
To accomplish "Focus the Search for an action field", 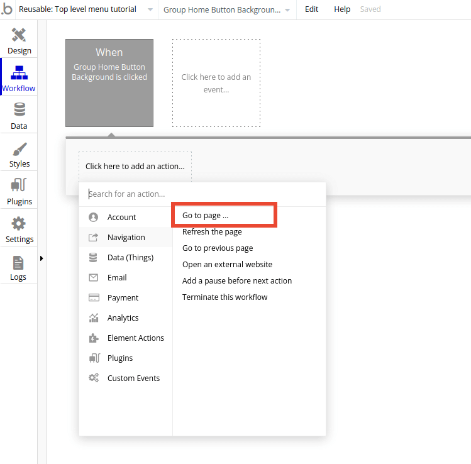I will pos(201,194).
